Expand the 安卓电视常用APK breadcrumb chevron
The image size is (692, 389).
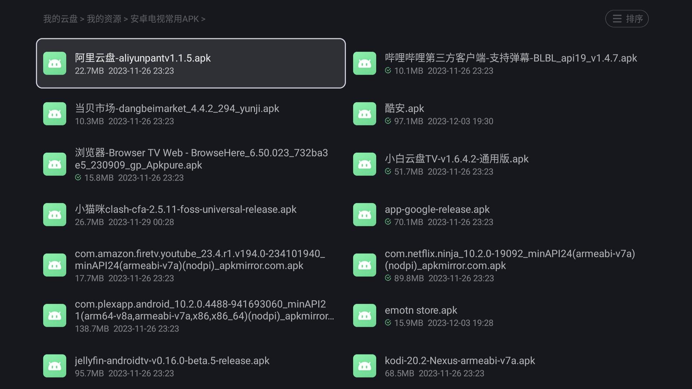[x=204, y=19]
